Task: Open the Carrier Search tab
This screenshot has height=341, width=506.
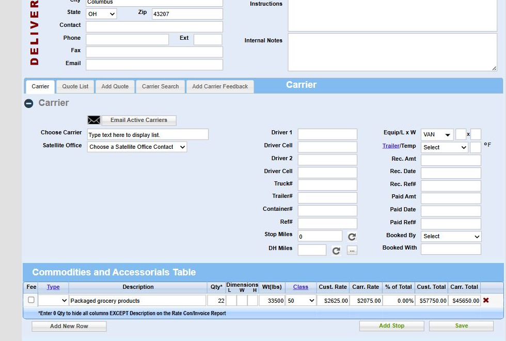Action: [x=161, y=87]
